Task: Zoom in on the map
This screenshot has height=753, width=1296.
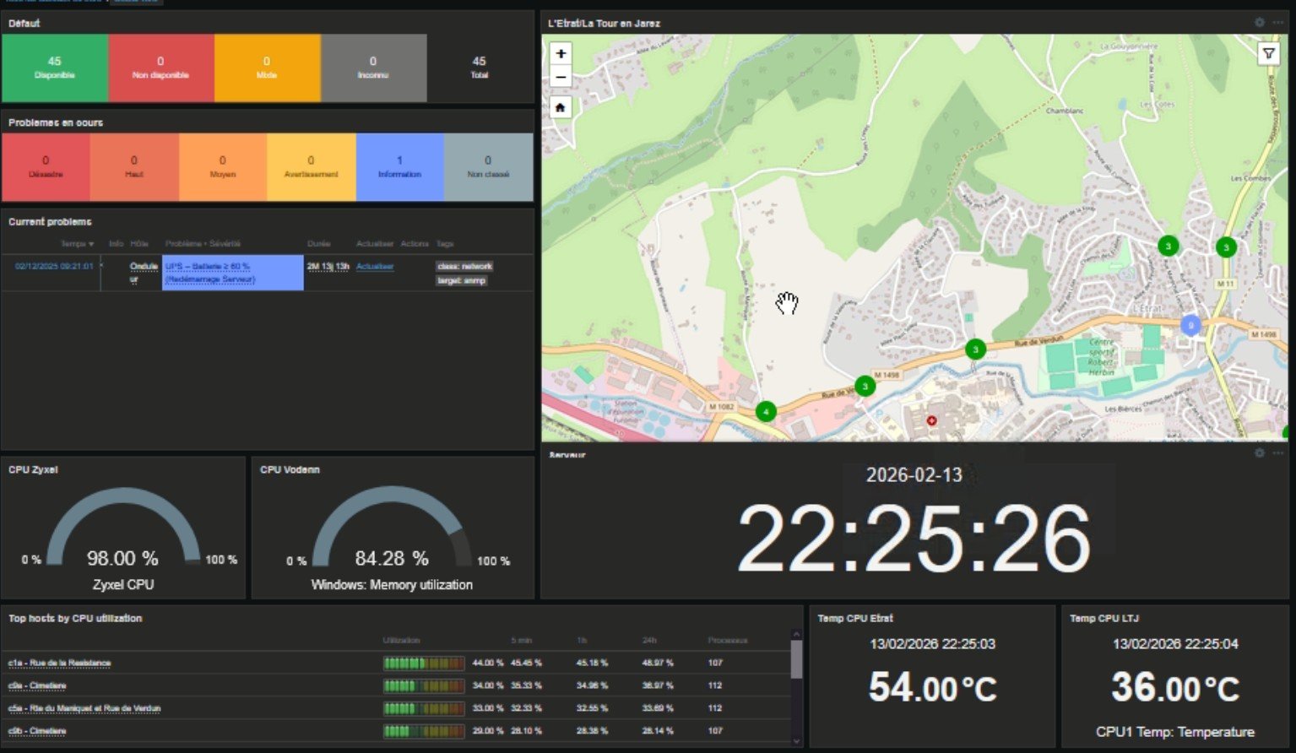Action: (x=560, y=53)
